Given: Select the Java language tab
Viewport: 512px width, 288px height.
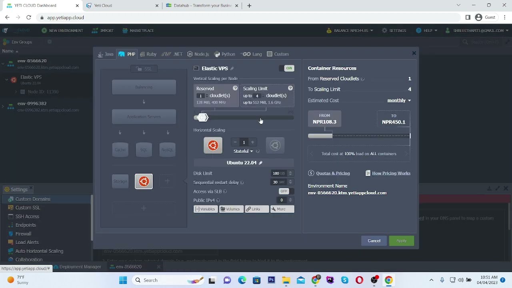Looking at the screenshot, I should [x=106, y=54].
